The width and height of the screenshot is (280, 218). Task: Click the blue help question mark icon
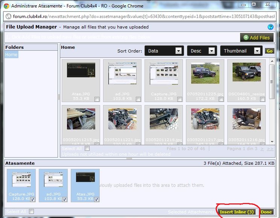click(x=270, y=27)
